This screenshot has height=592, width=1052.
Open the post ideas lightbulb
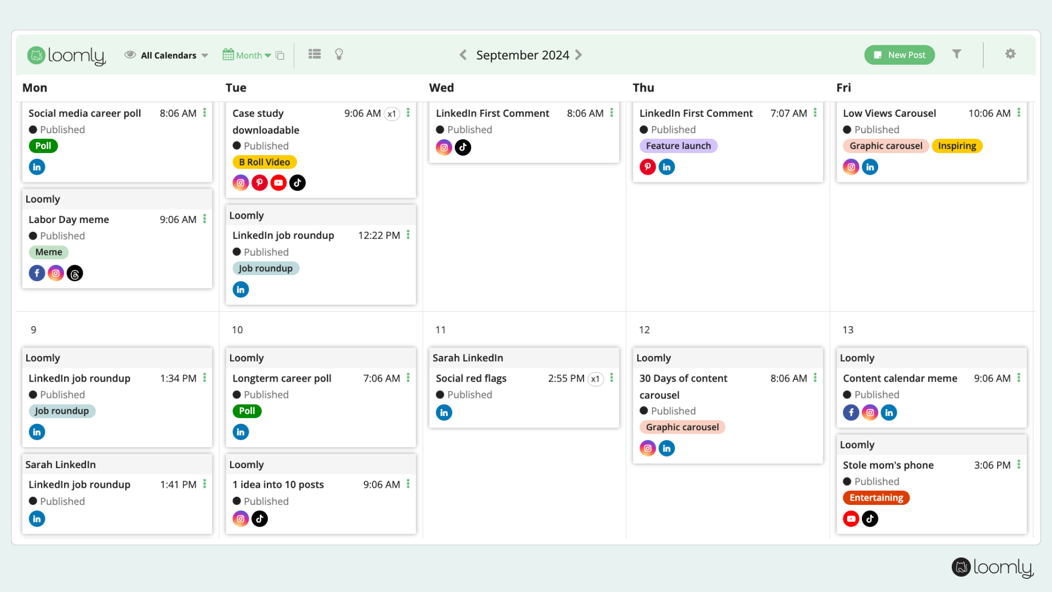click(x=339, y=54)
